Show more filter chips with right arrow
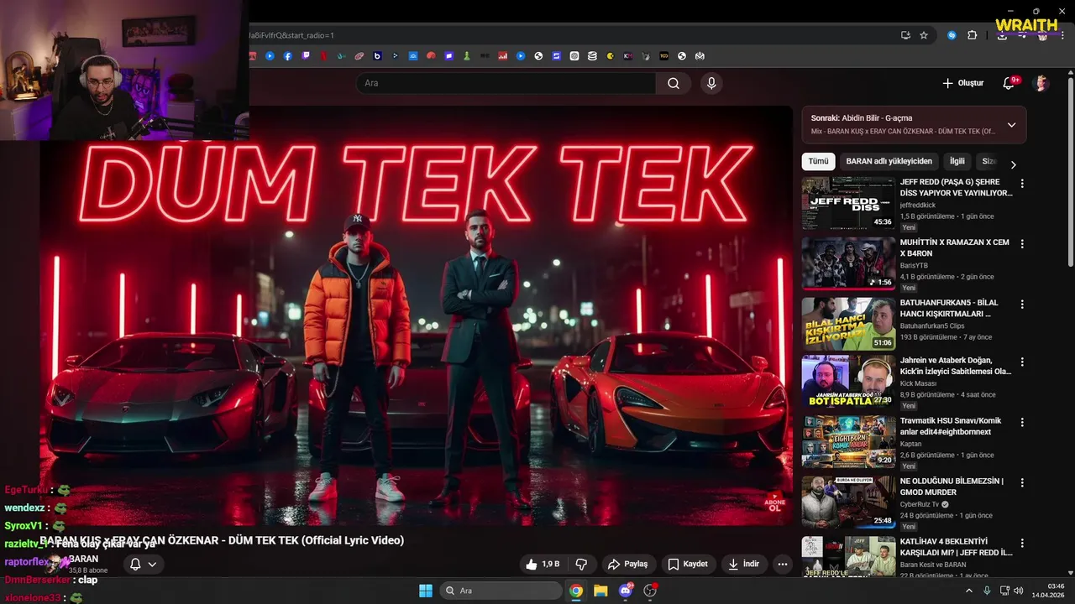The width and height of the screenshot is (1075, 604). 1013,164
